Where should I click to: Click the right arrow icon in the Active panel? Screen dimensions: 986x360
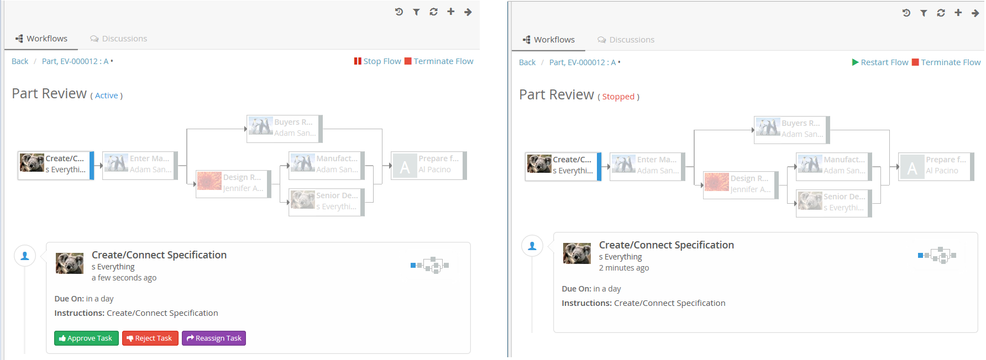tap(468, 12)
